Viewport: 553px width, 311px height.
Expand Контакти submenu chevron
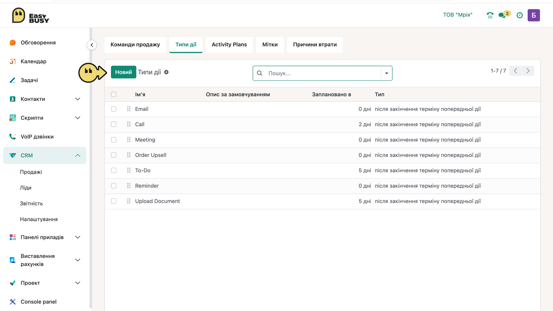pos(77,99)
